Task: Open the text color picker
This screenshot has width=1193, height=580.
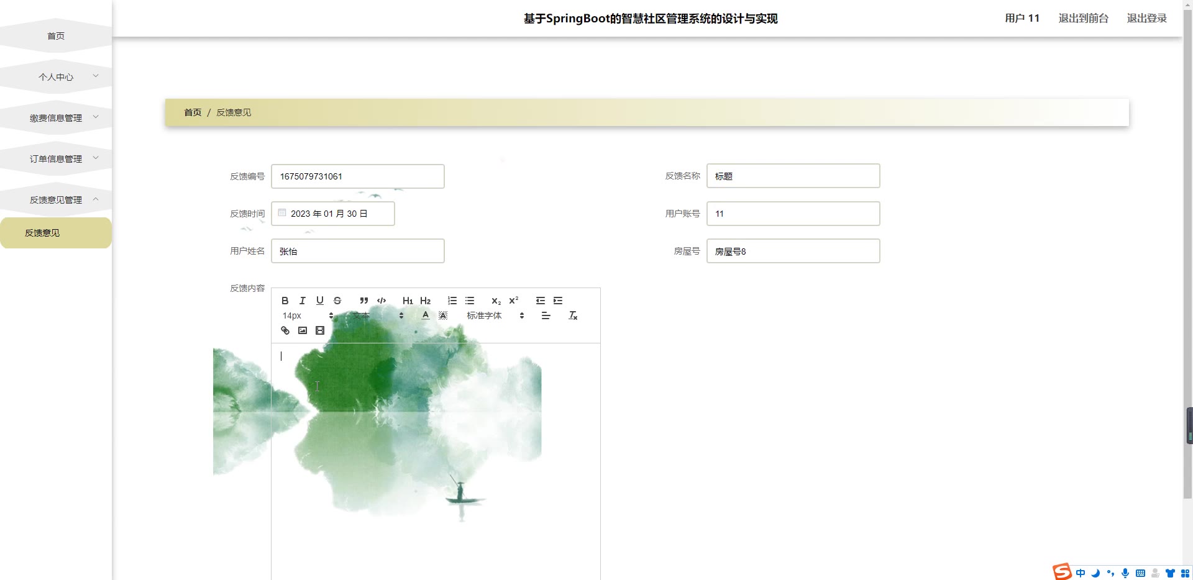Action: [426, 315]
